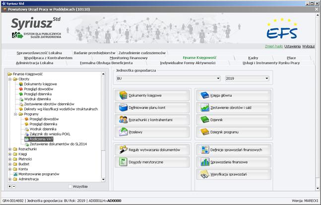Expand the Budżet tree folder
This screenshot has height=205, width=321.
10,164
